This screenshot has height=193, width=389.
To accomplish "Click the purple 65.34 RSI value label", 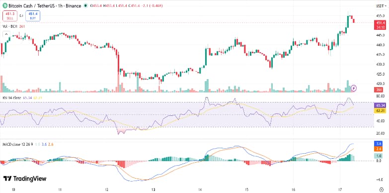I will coord(380,105).
